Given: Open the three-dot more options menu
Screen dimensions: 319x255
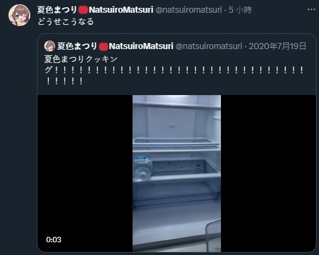Looking at the screenshot, I should pos(311,10).
